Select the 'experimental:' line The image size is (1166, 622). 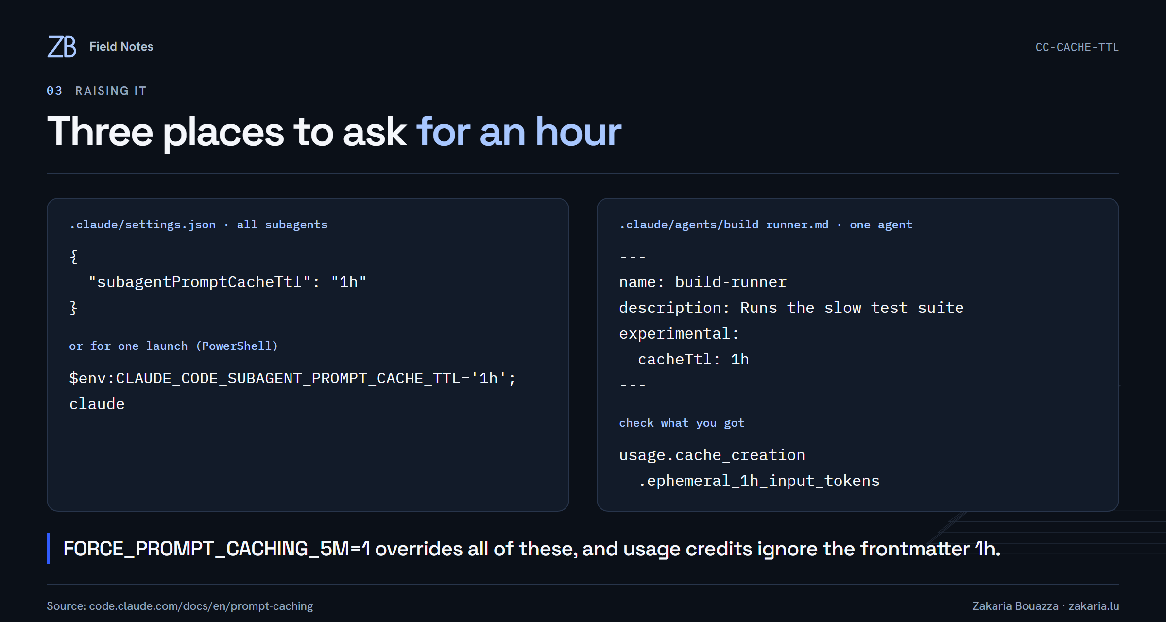click(679, 333)
